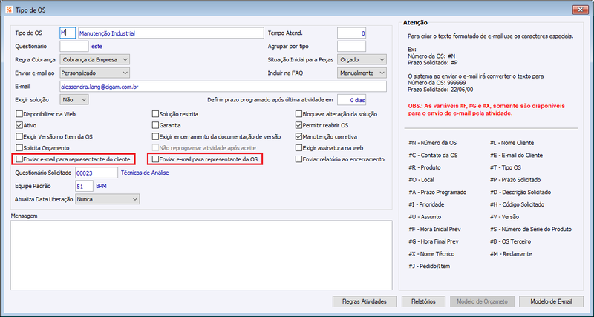The image size is (594, 317).
Task: Focus Questionário Solicitado field 00023
Action: point(97,173)
